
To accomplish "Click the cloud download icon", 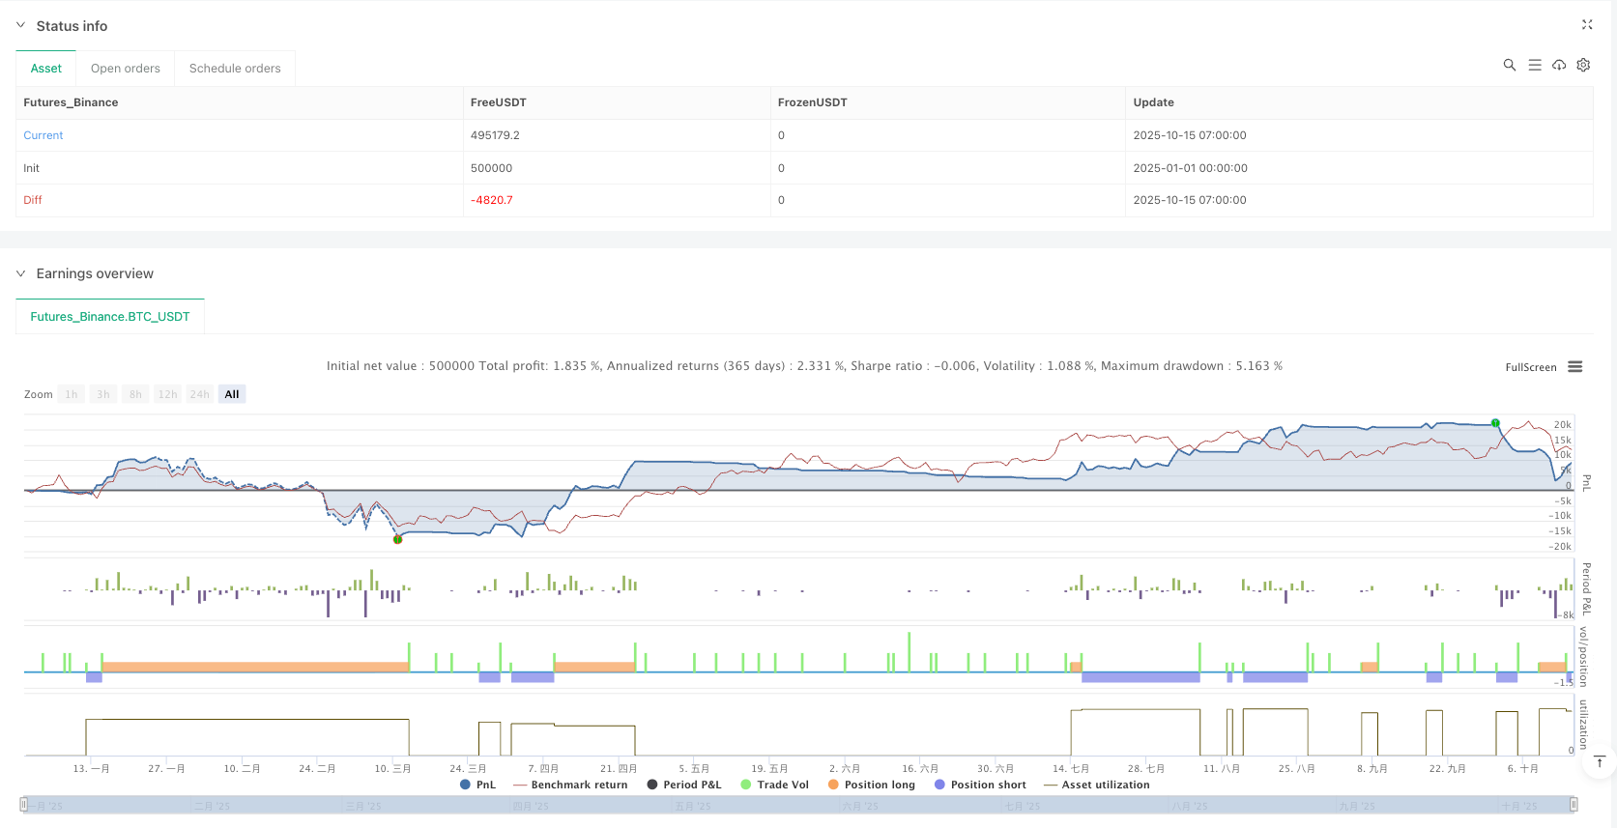I will coord(1559,66).
